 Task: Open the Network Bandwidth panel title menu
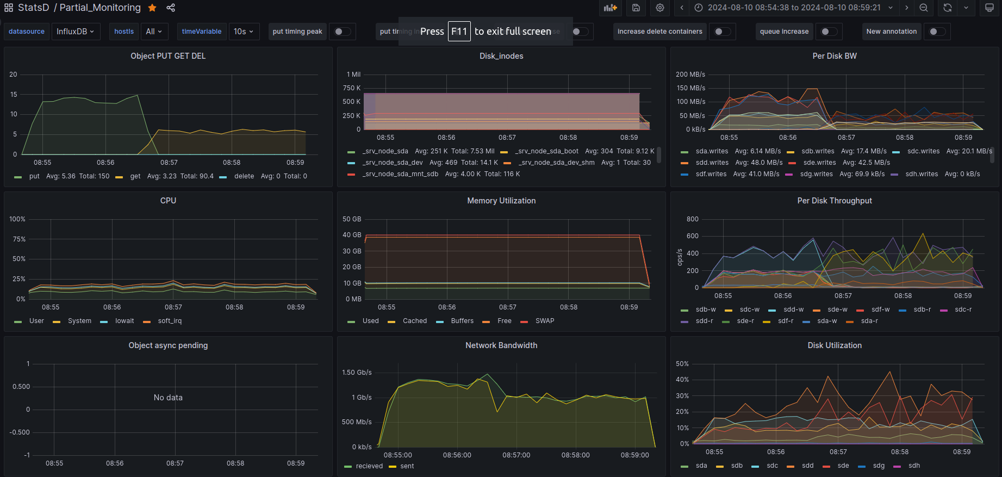click(501, 345)
